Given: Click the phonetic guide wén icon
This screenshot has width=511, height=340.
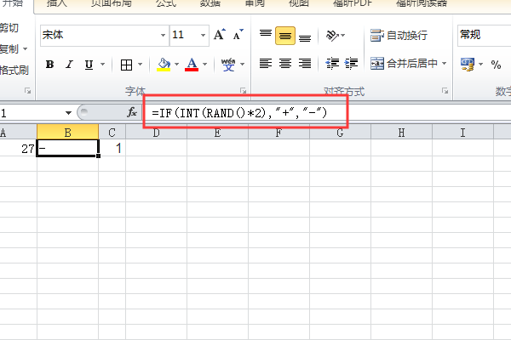Looking at the screenshot, I should tap(228, 65).
